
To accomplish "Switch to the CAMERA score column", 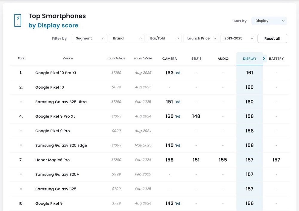I will [170, 59].
